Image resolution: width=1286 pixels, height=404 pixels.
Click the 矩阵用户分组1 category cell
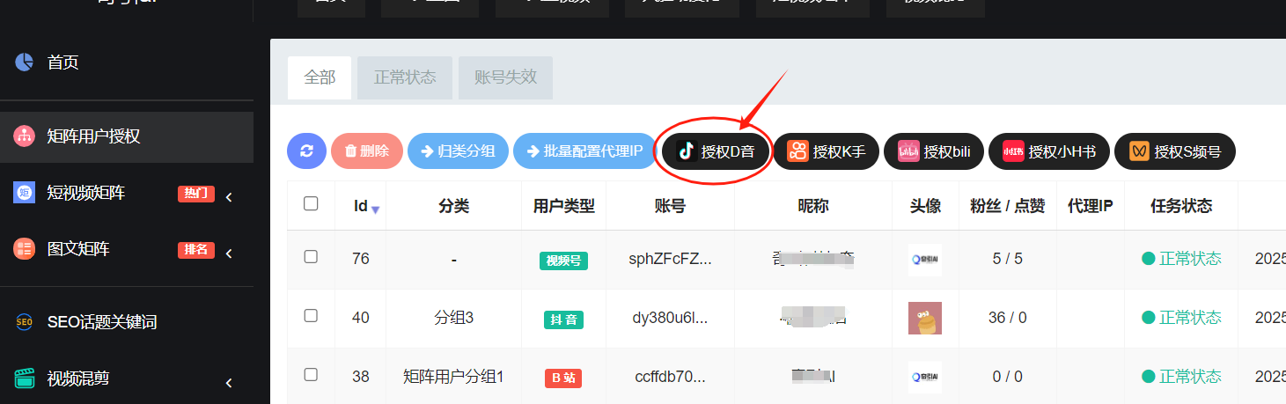[x=454, y=377]
